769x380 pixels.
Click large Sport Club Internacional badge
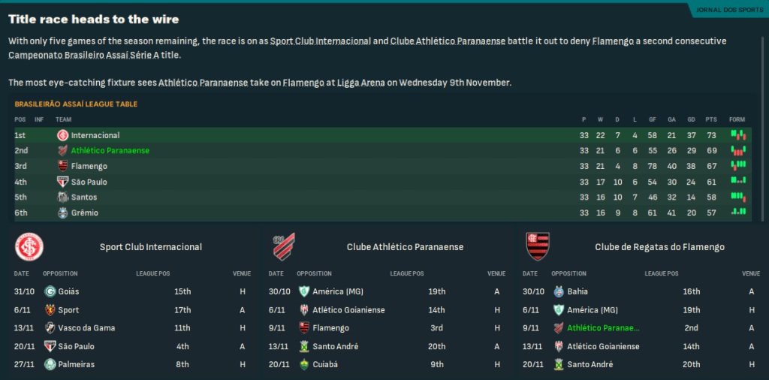(30, 246)
